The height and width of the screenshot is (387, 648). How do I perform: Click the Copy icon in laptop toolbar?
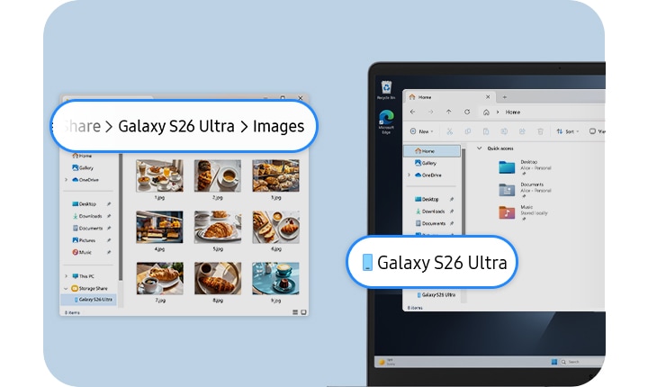click(468, 131)
